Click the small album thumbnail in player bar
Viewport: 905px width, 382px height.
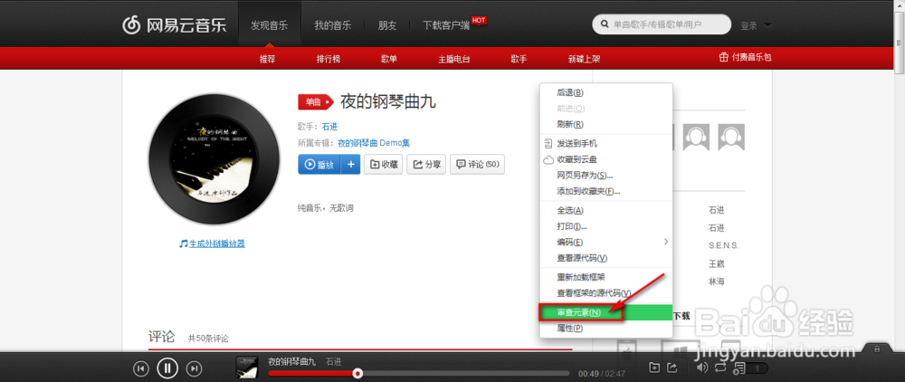coord(246,368)
